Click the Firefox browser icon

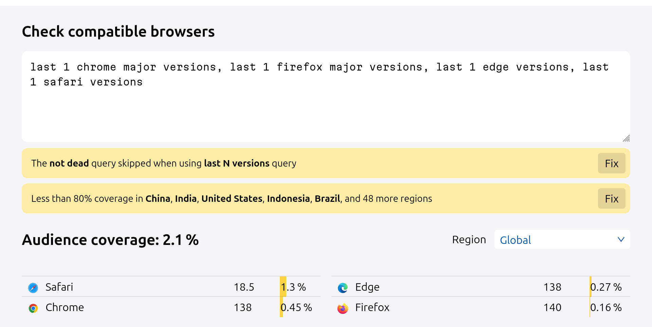click(343, 308)
